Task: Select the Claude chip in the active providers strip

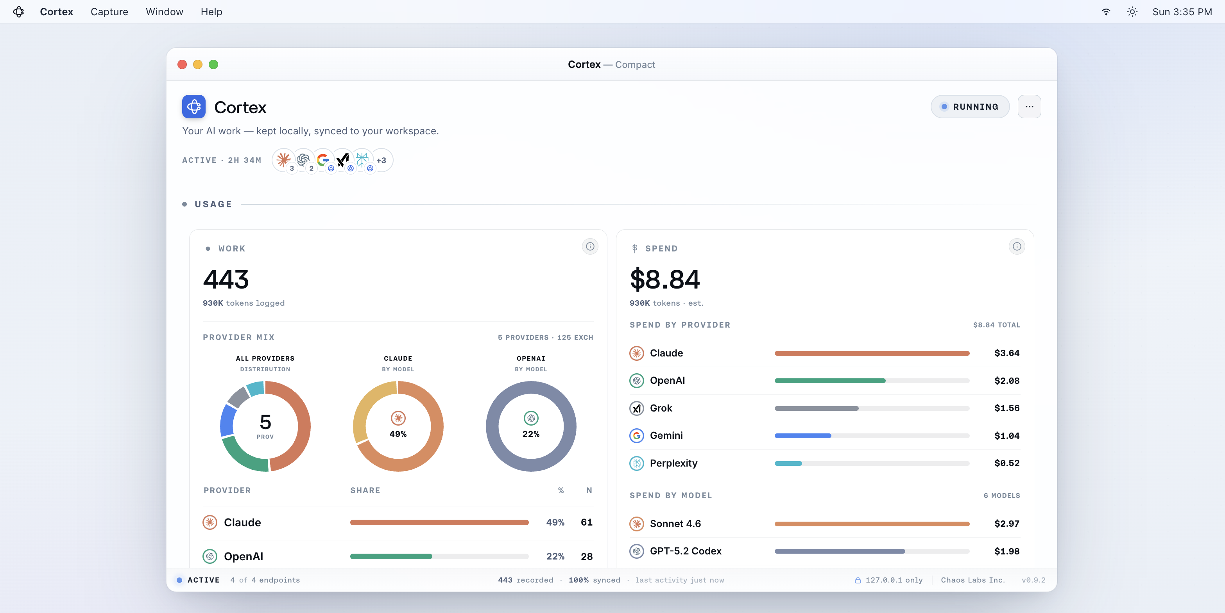Action: point(284,160)
